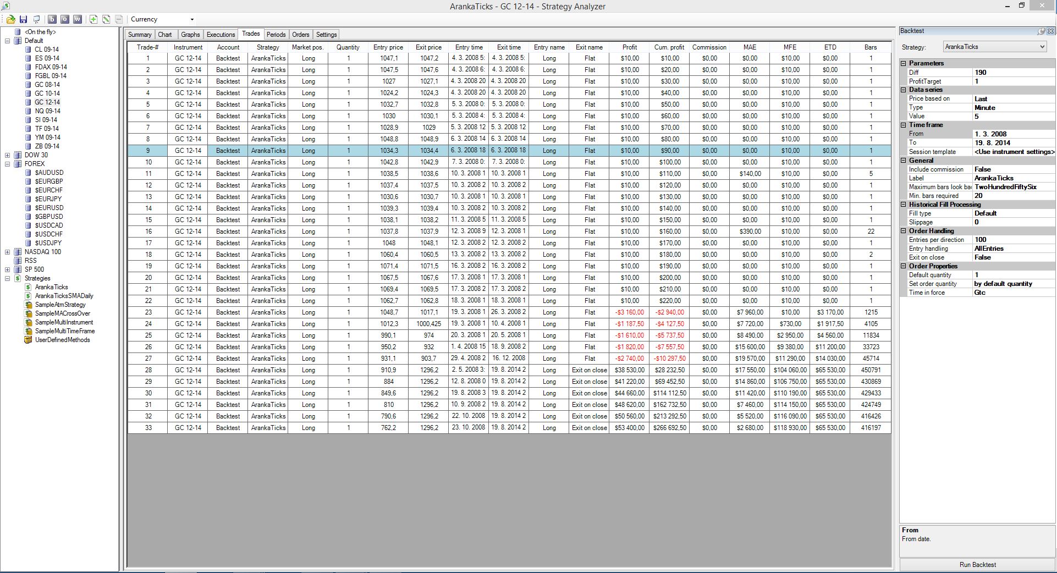Image resolution: width=1057 pixels, height=573 pixels.
Task: Open the Settings tab
Action: tap(326, 35)
